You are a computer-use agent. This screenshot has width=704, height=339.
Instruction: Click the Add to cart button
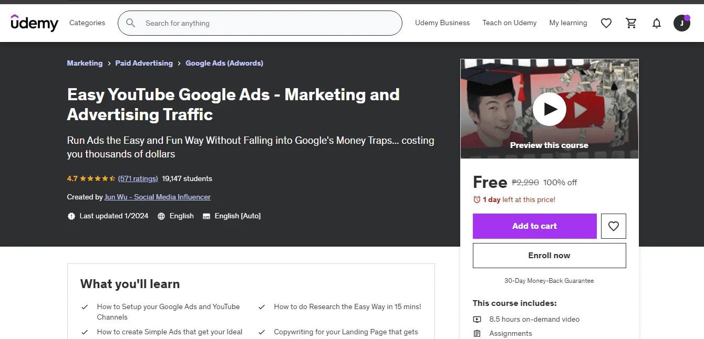click(535, 226)
